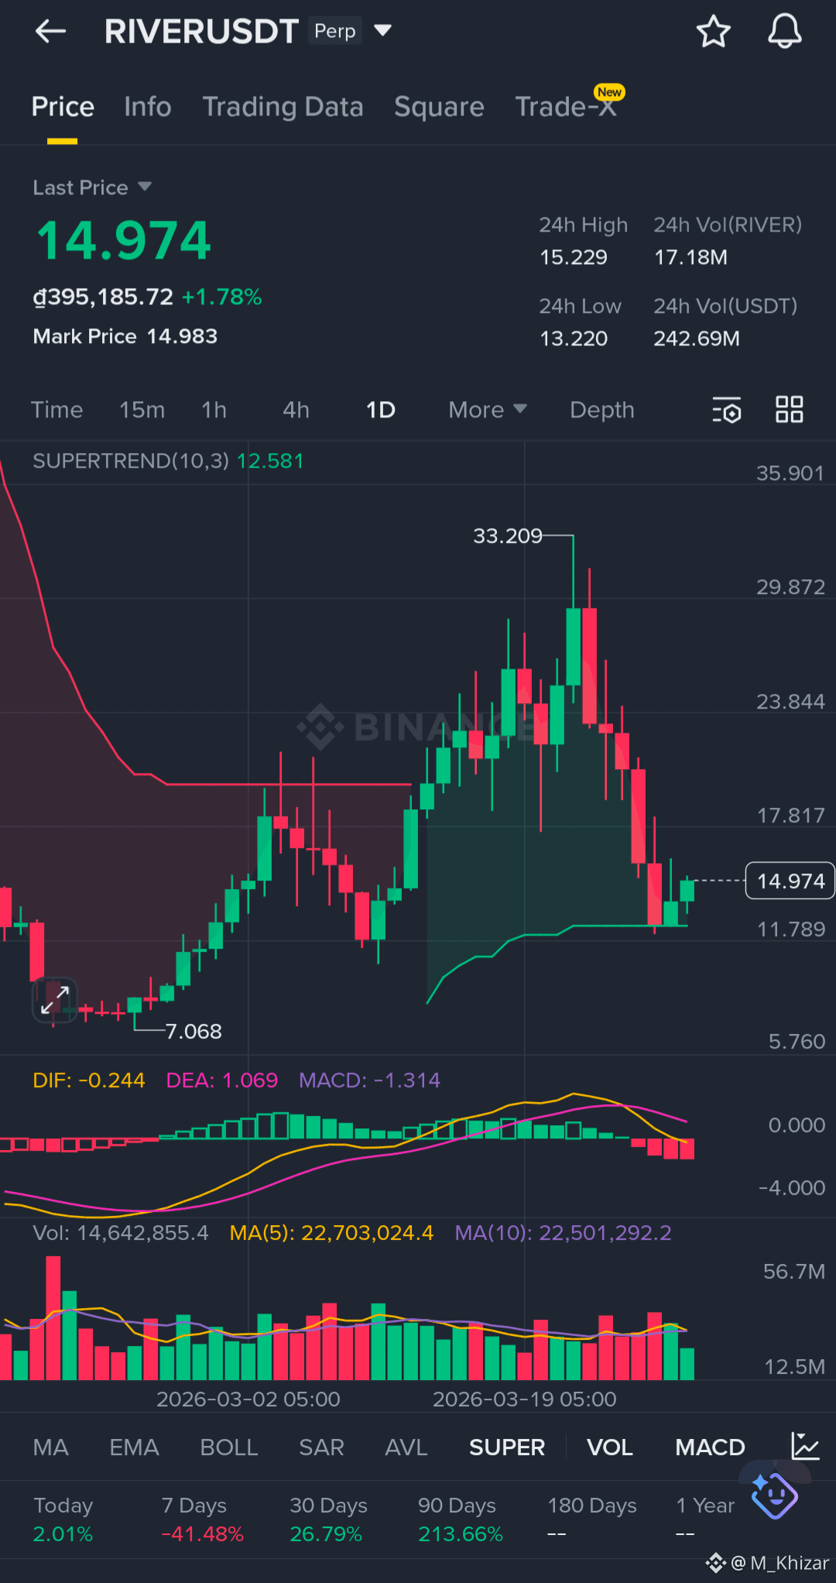Toggle the MA indicator

tap(51, 1447)
